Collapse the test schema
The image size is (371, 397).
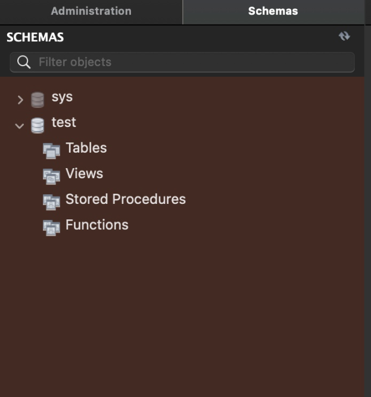[x=20, y=126]
